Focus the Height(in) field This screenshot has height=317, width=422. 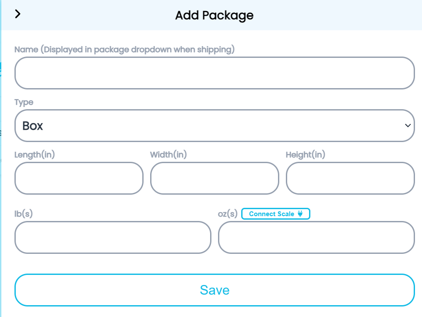(x=350, y=178)
